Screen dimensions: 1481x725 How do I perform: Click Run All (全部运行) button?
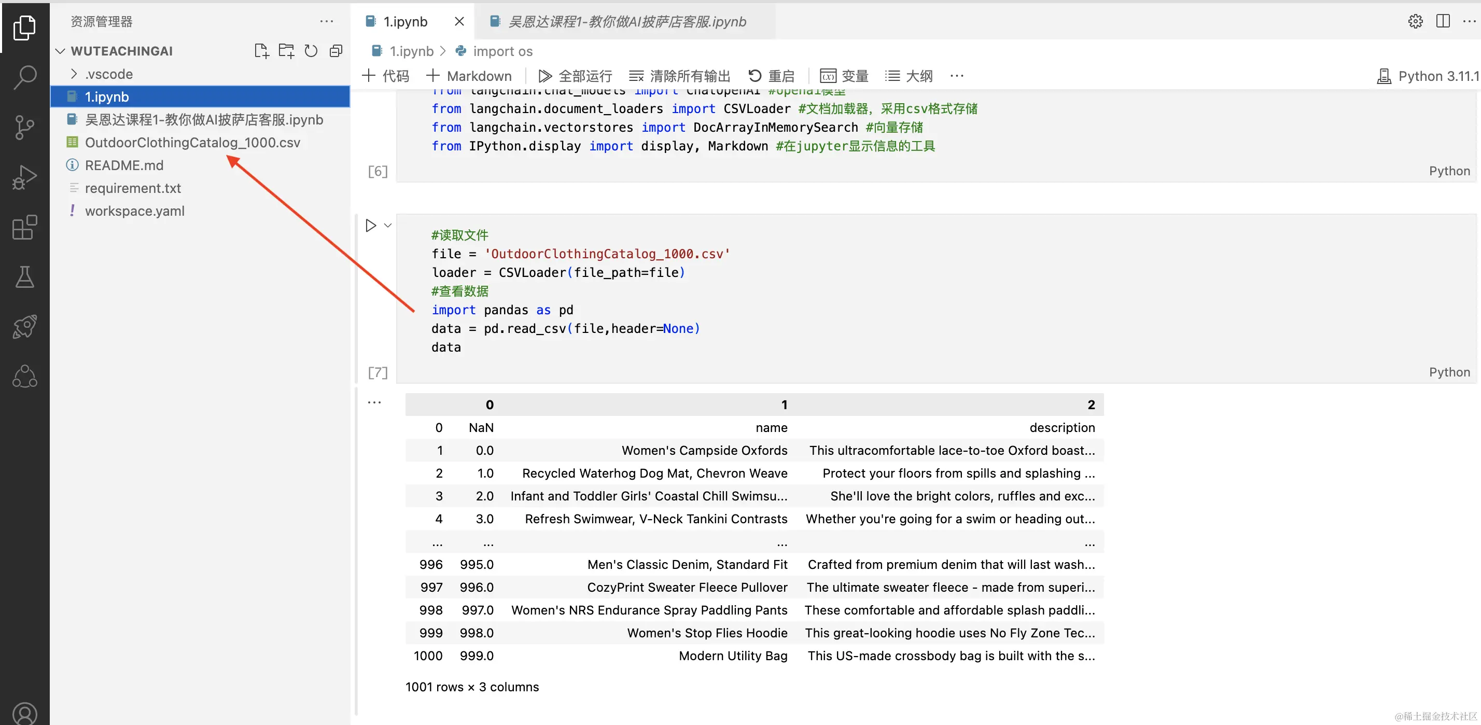[575, 76]
